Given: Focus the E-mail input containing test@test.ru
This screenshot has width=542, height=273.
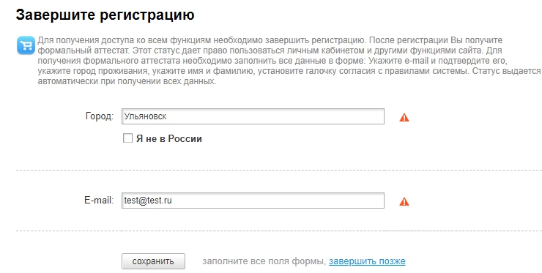Looking at the screenshot, I should (253, 201).
